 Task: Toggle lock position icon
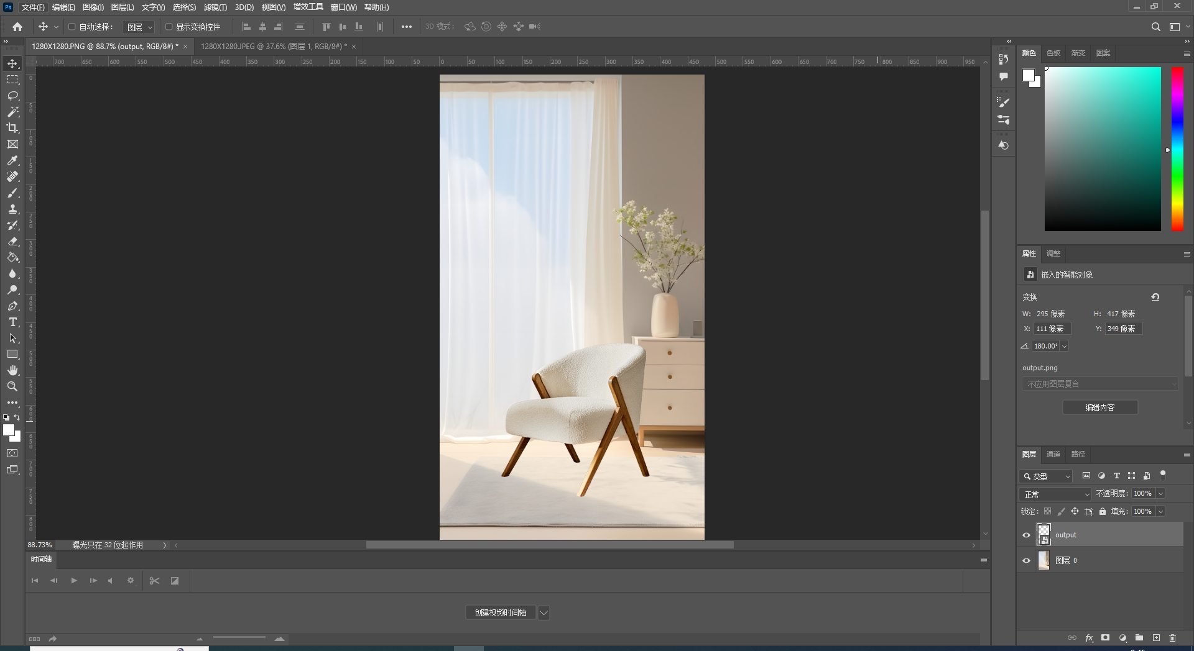coord(1075,511)
